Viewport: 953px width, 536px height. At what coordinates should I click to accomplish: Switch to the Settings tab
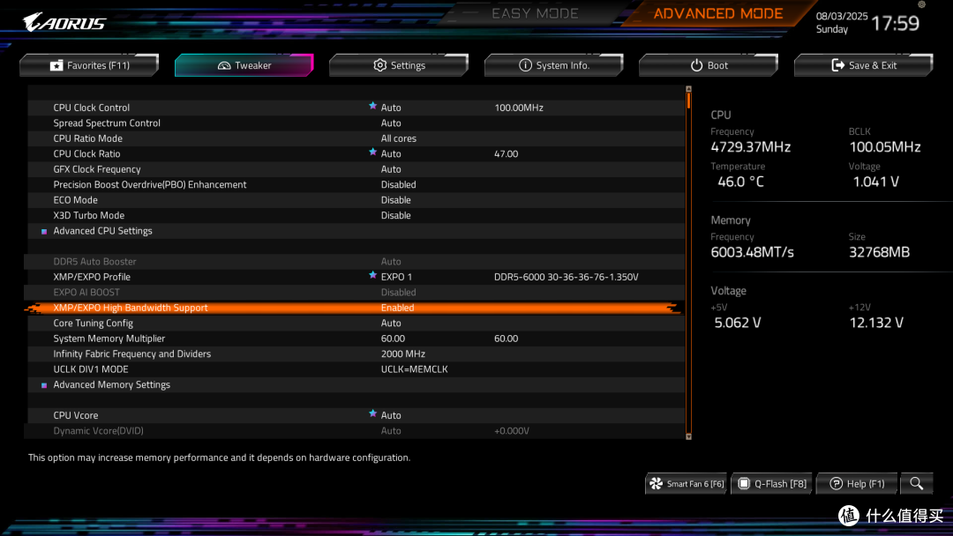click(400, 65)
